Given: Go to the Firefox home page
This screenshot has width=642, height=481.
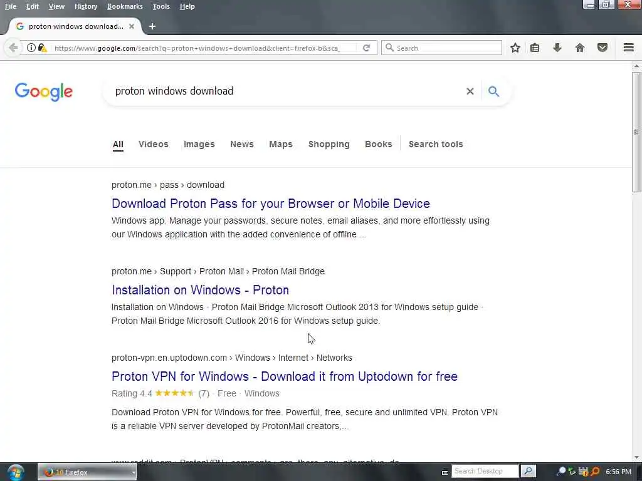Looking at the screenshot, I should point(580,48).
